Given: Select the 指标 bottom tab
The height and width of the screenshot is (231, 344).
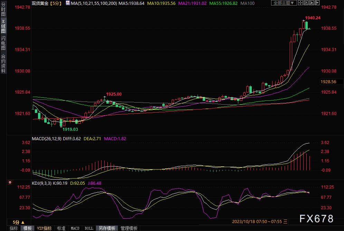Looking at the screenshot, I should tap(13, 228).
